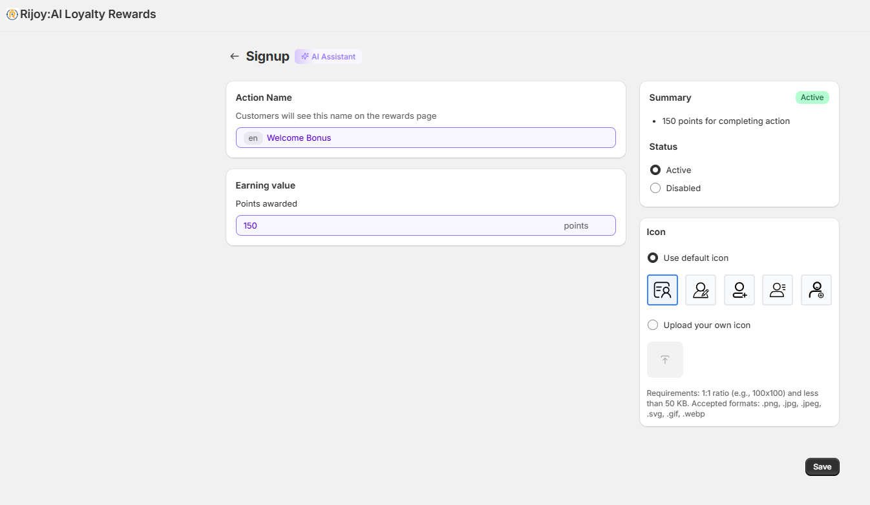Pick the add-user plus icon
This screenshot has height=505, width=870.
coord(739,290)
